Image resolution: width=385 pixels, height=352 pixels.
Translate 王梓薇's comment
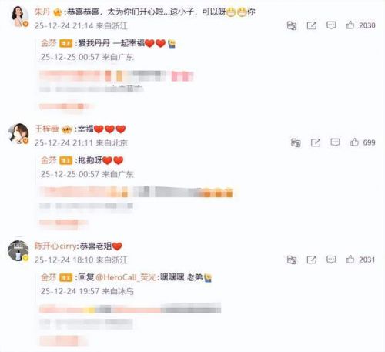(296, 142)
